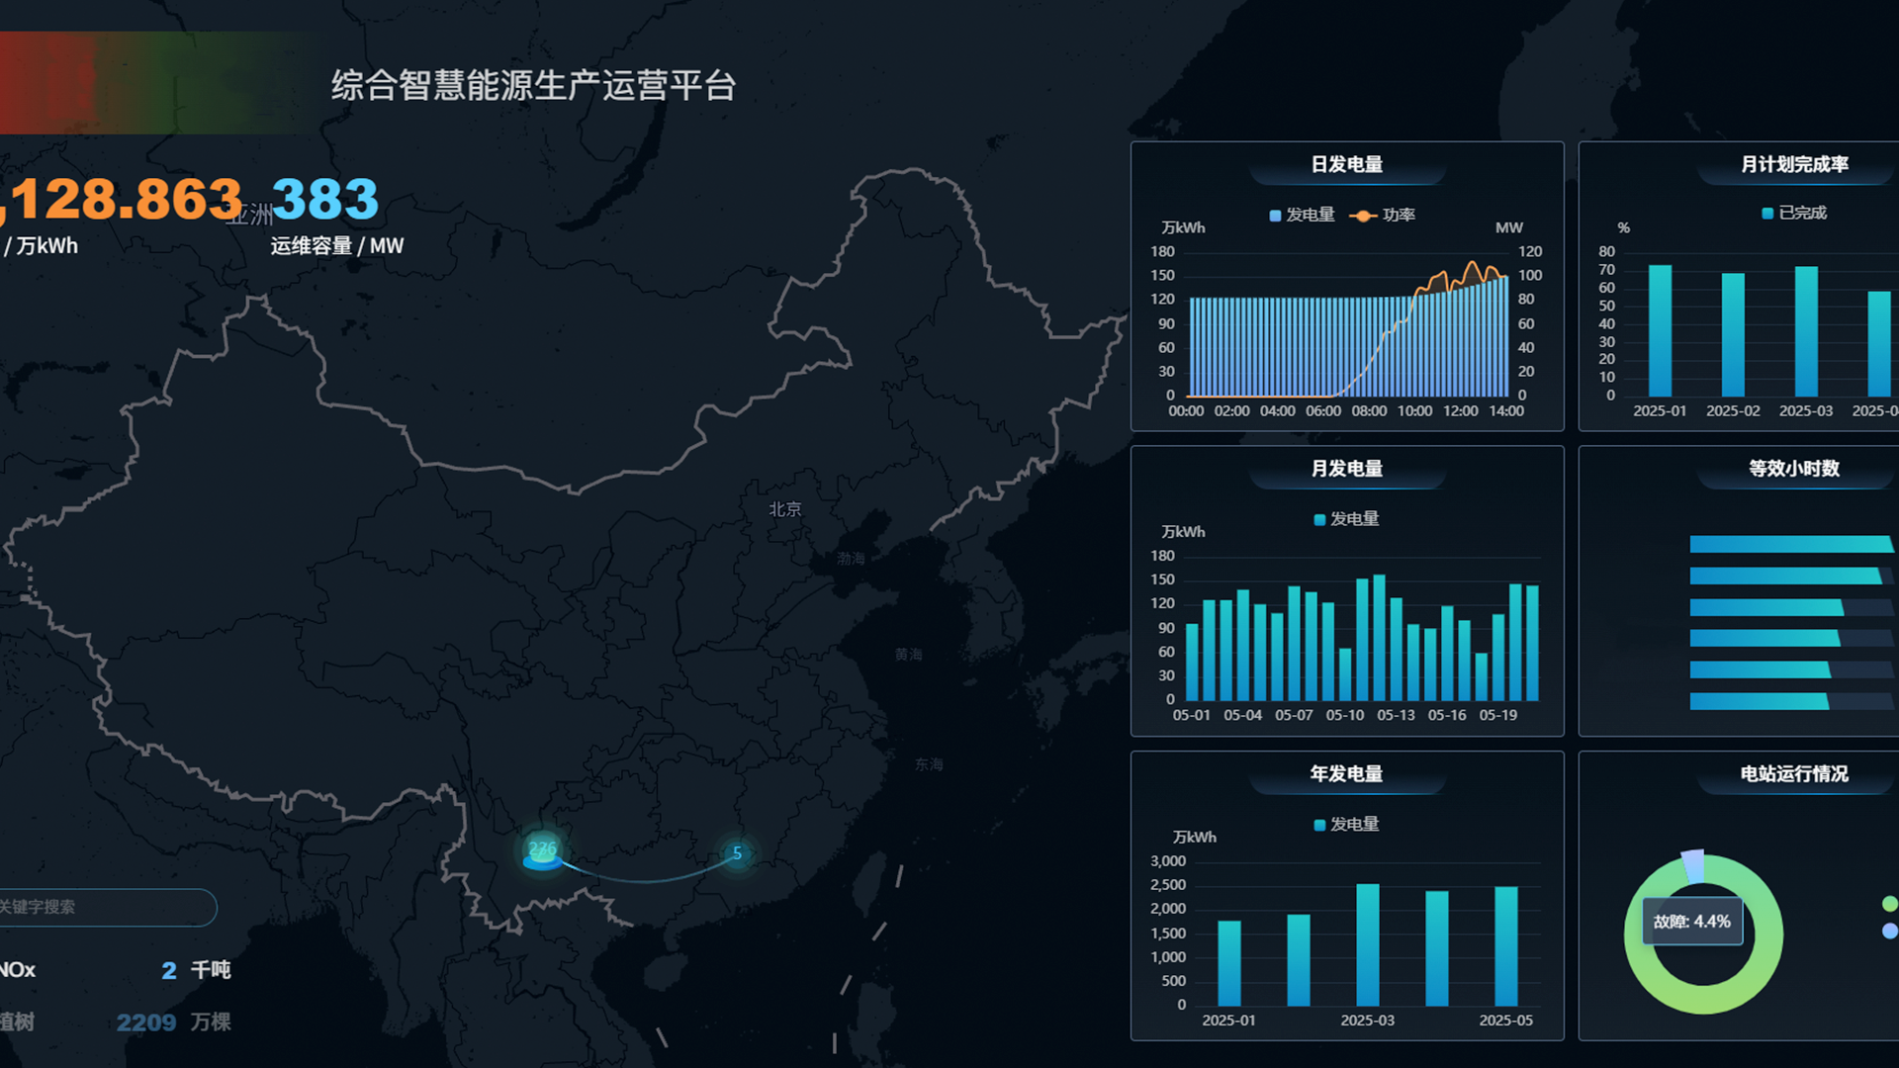Click the 北京 label on the map
The height and width of the screenshot is (1068, 1899).
coord(785,509)
